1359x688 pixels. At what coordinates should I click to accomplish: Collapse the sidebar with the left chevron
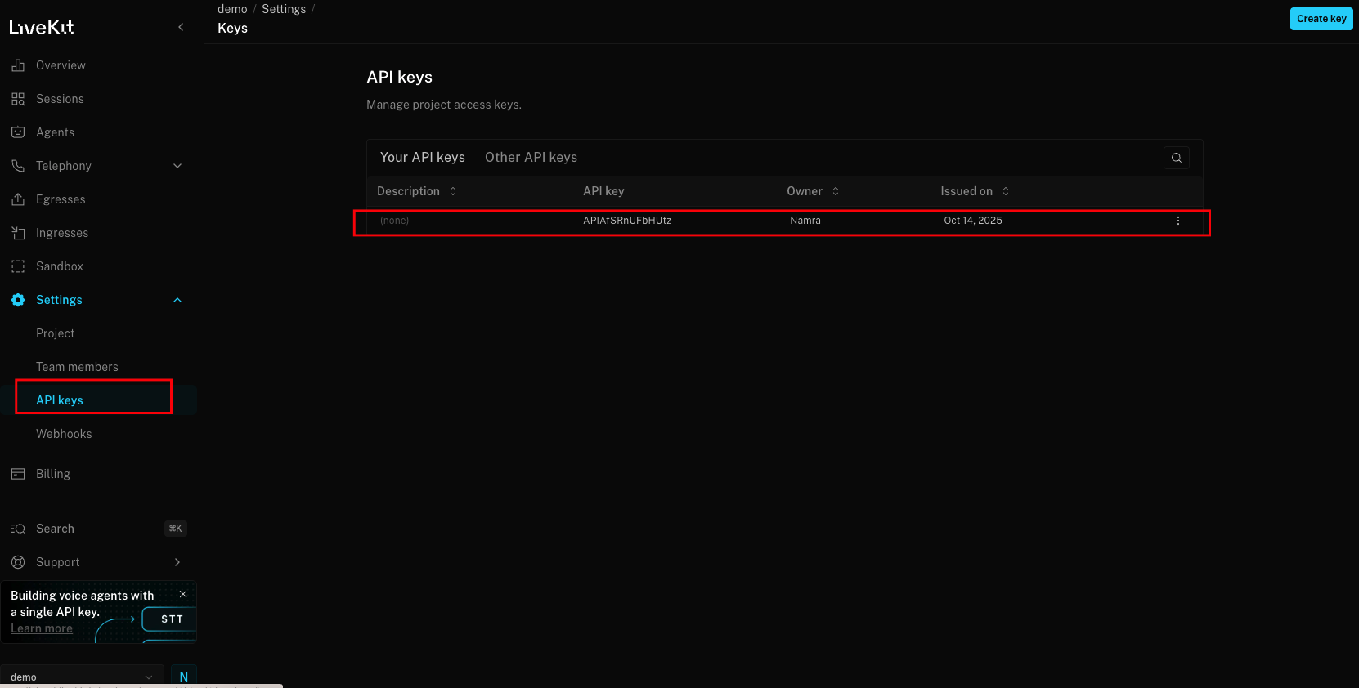click(x=181, y=27)
